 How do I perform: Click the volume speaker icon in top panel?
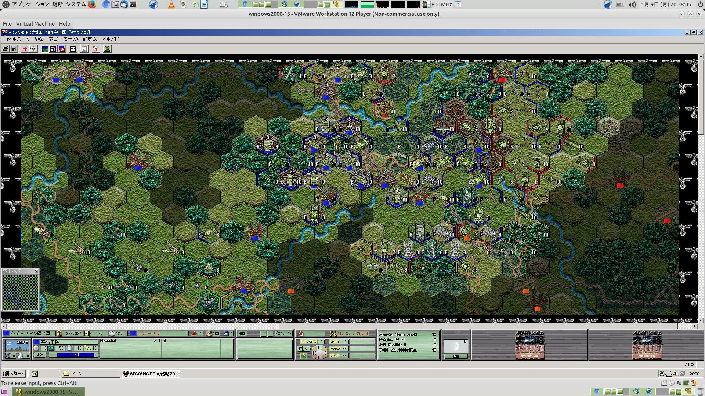(632, 4)
